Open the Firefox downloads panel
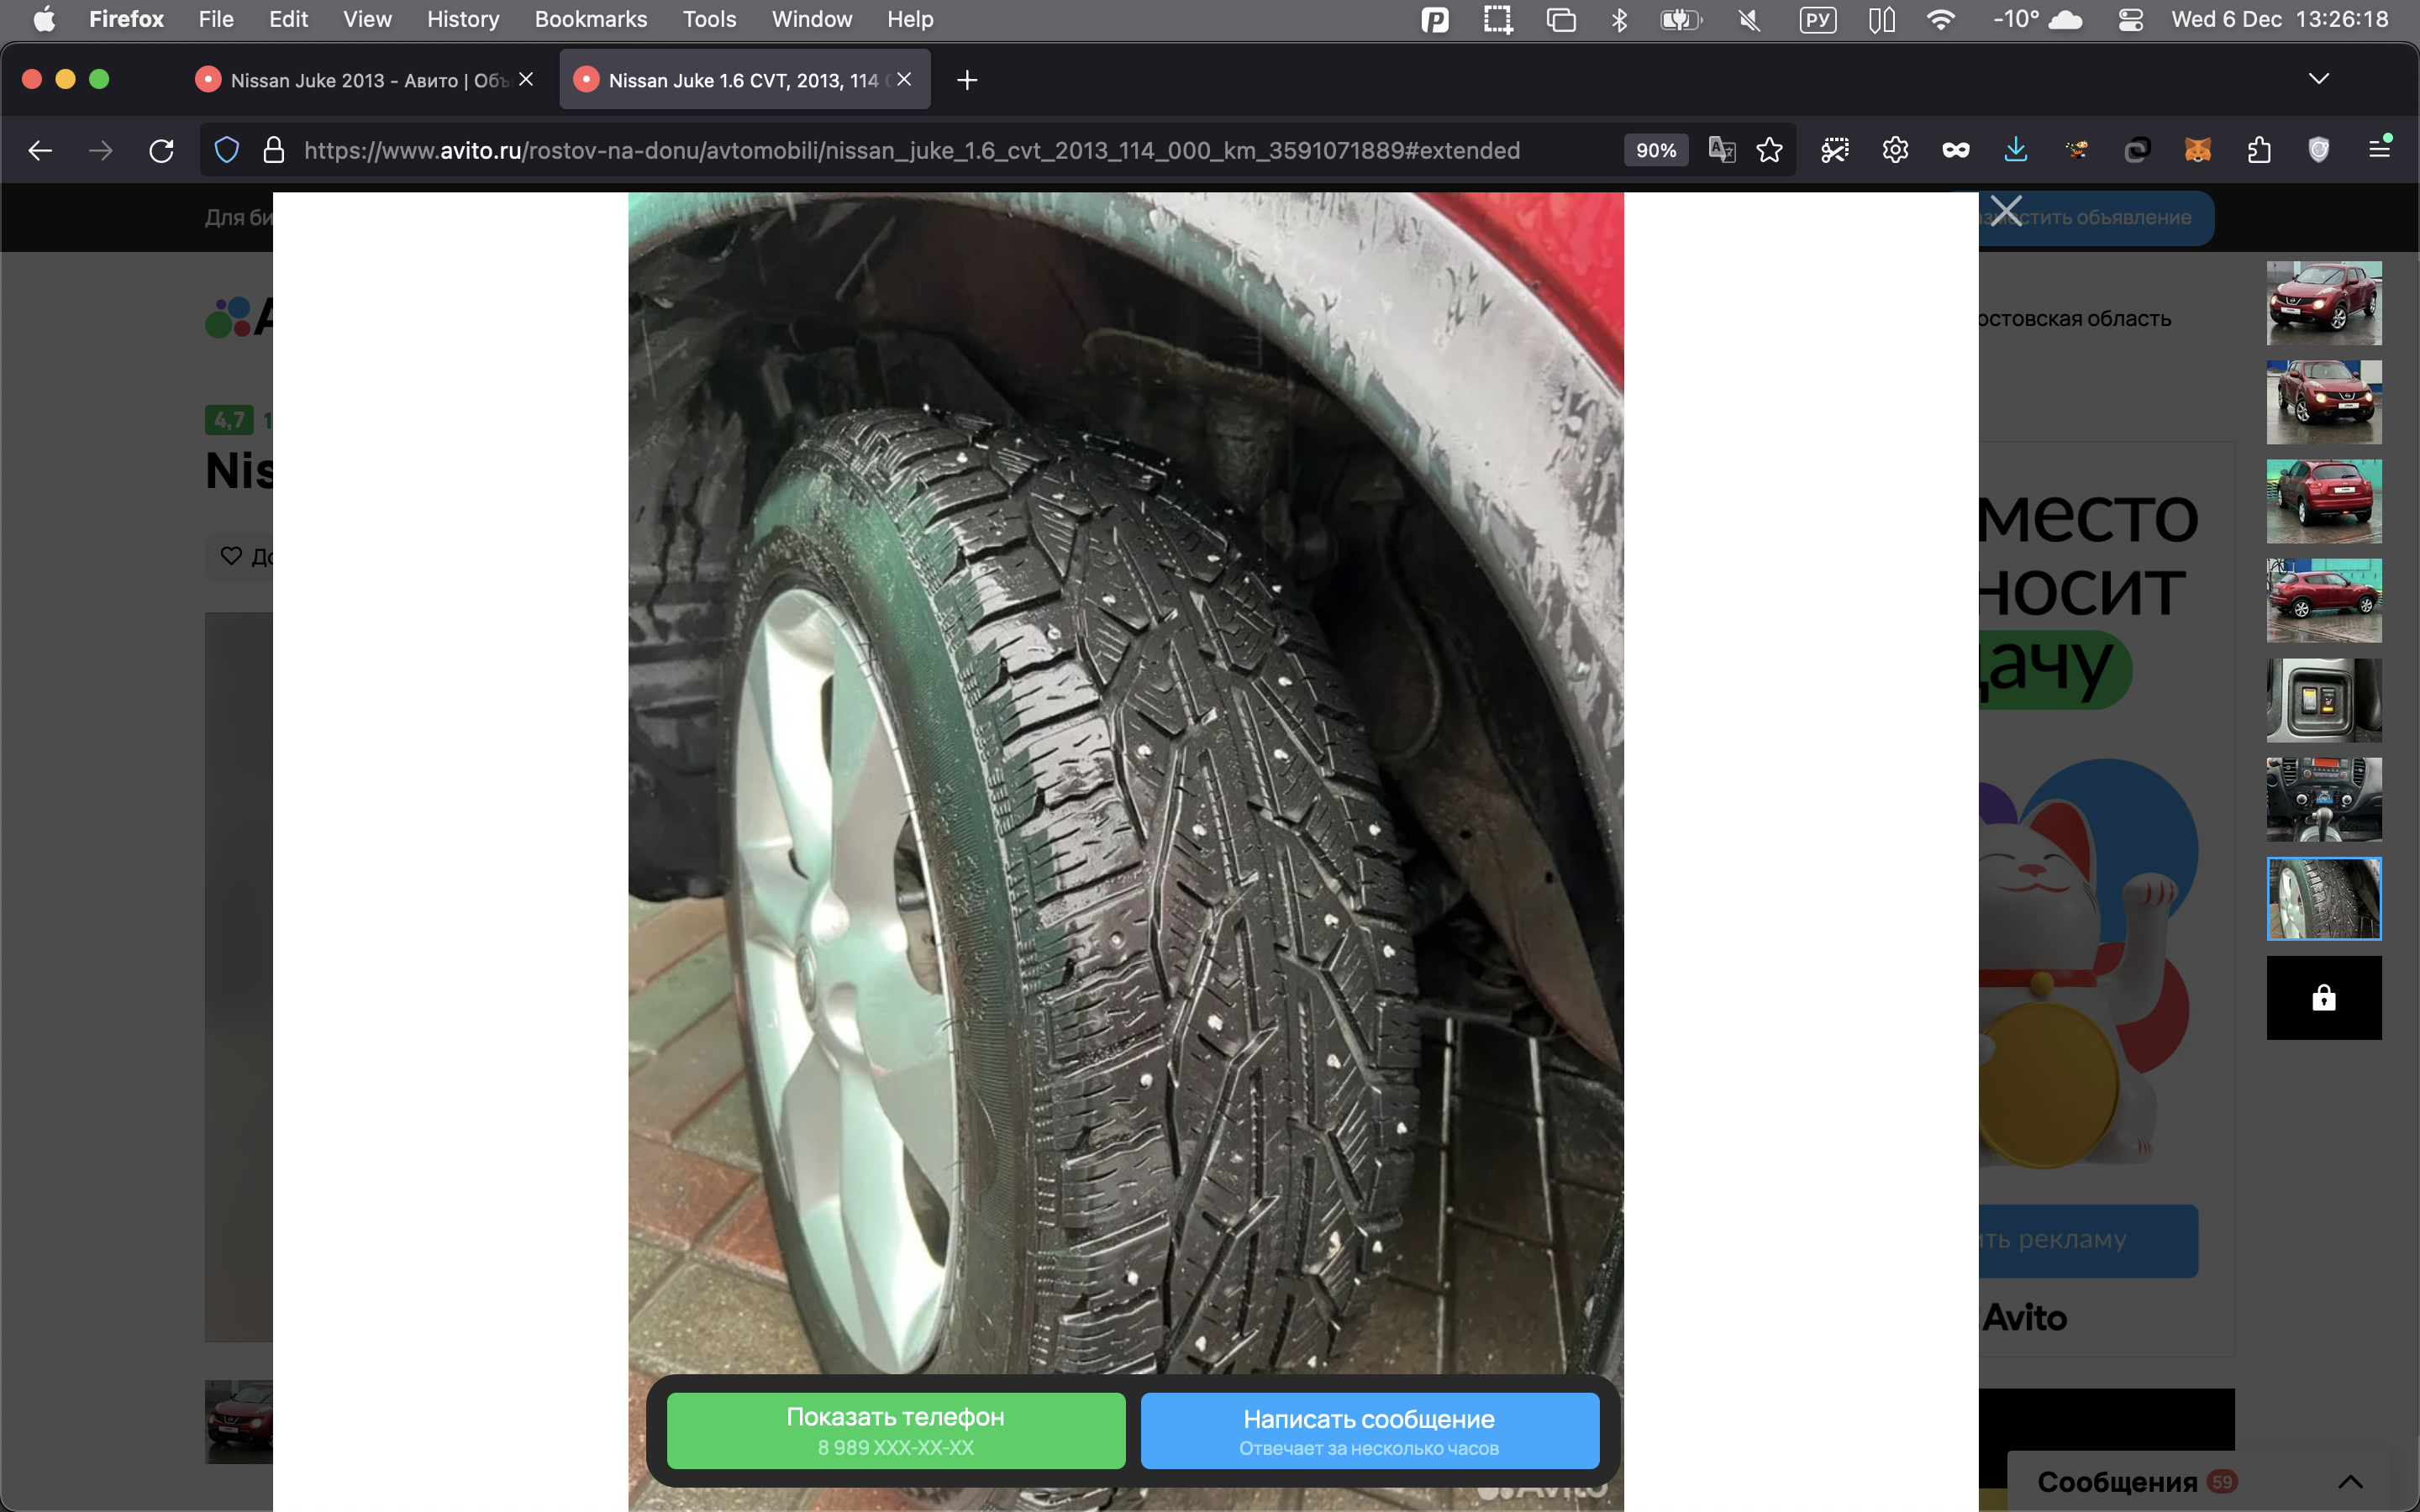Viewport: 2420px width, 1512px height. (2015, 151)
